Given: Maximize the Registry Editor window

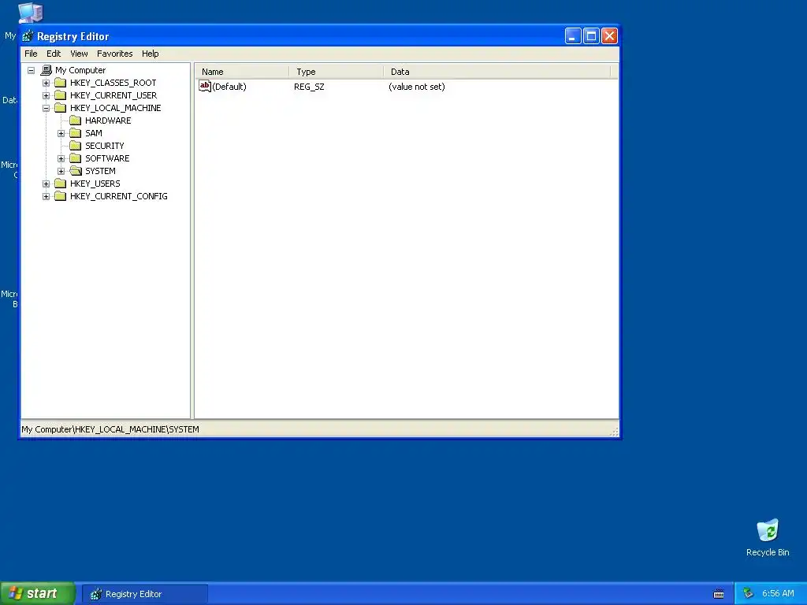Looking at the screenshot, I should pyautogui.click(x=591, y=36).
